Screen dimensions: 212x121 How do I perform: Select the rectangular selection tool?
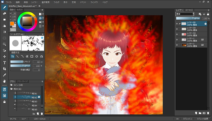[4, 38]
